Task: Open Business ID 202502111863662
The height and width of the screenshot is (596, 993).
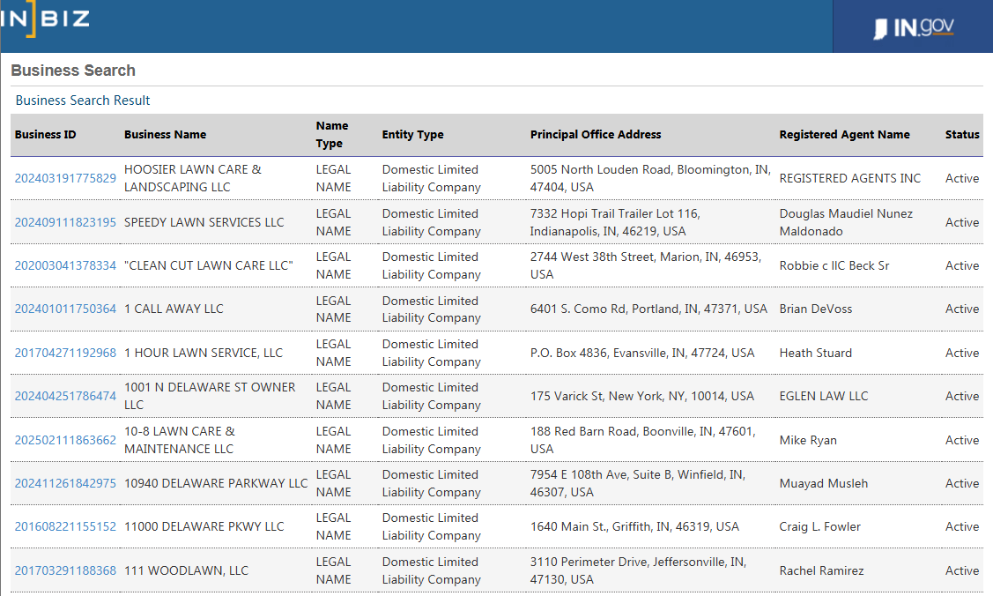Action: (x=65, y=440)
